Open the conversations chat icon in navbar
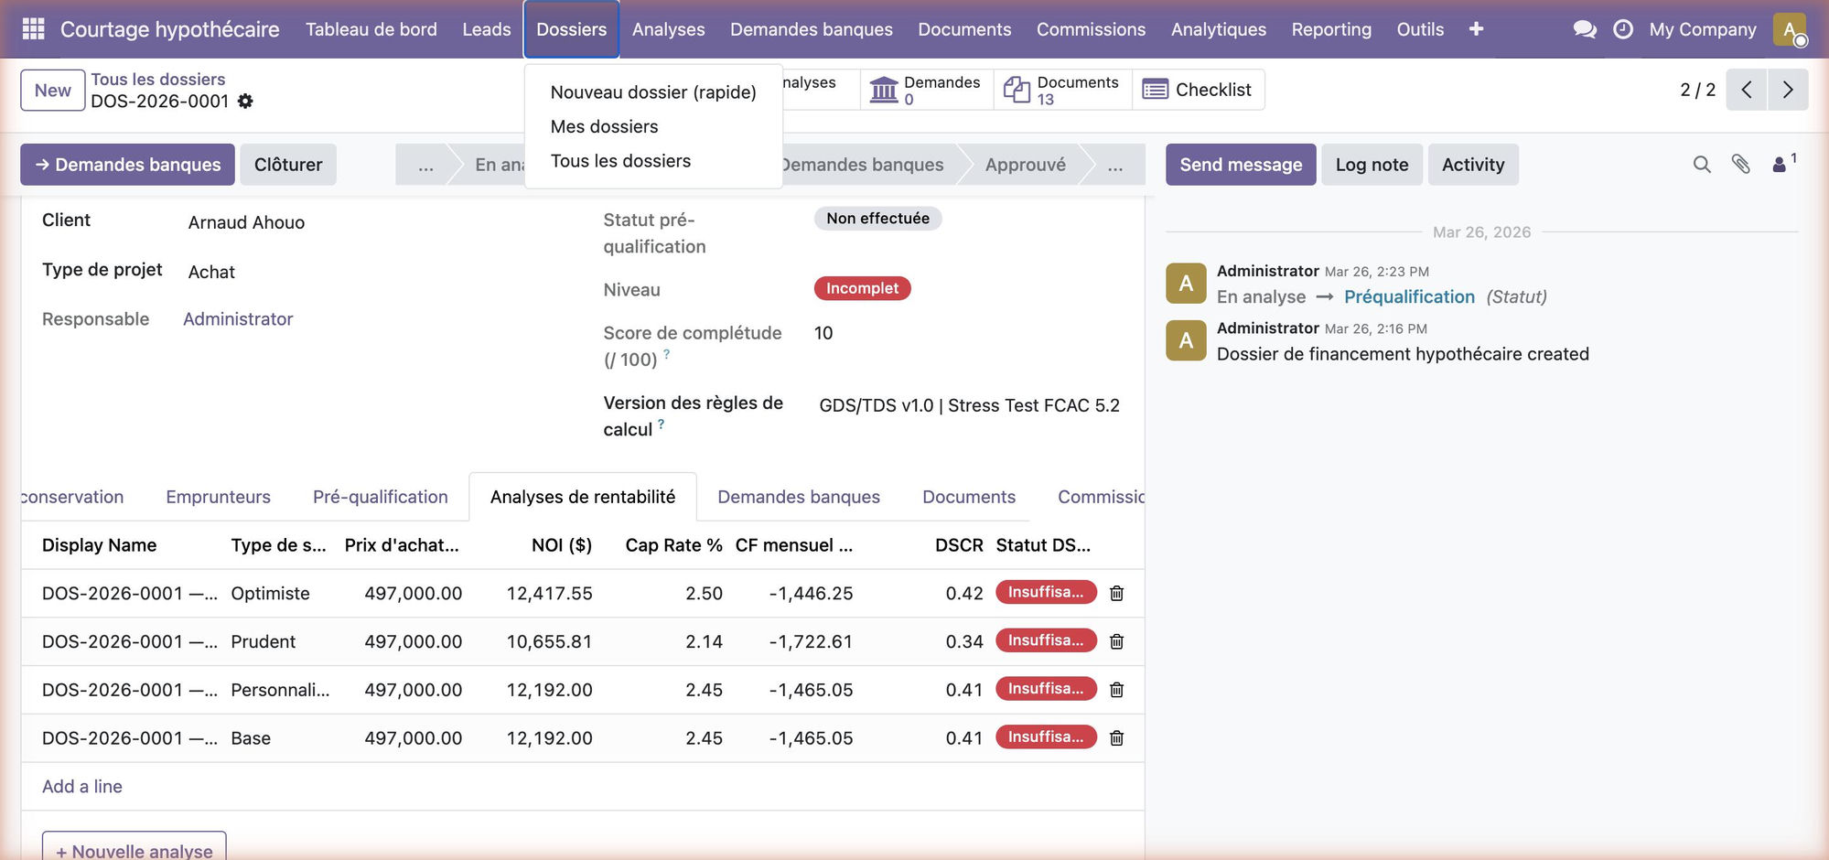 (1585, 29)
